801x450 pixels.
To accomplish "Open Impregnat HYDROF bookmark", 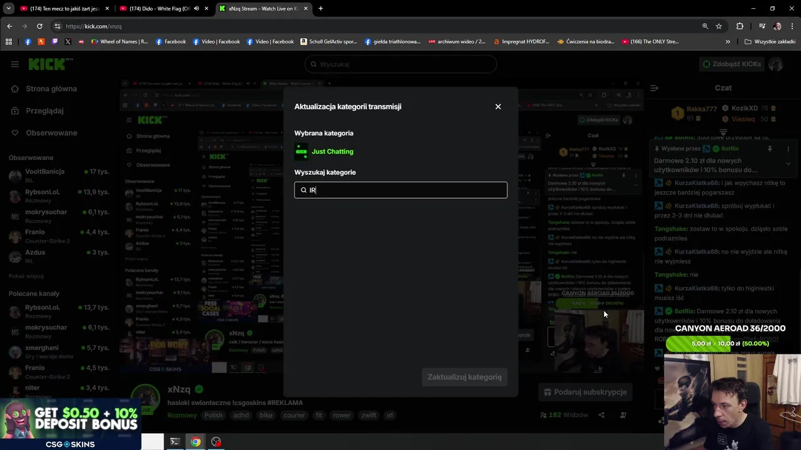I will tap(521, 42).
